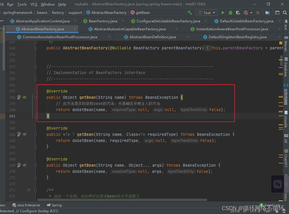Click the overridden-method gutter icon on line 258
This screenshot has width=289, height=214.
point(24,97)
